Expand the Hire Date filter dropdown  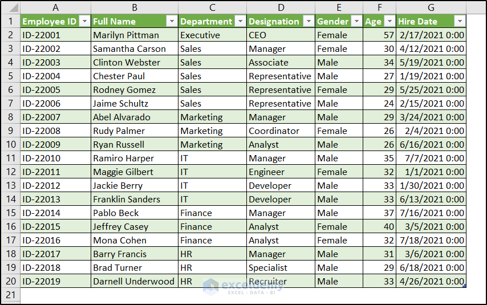click(x=460, y=21)
